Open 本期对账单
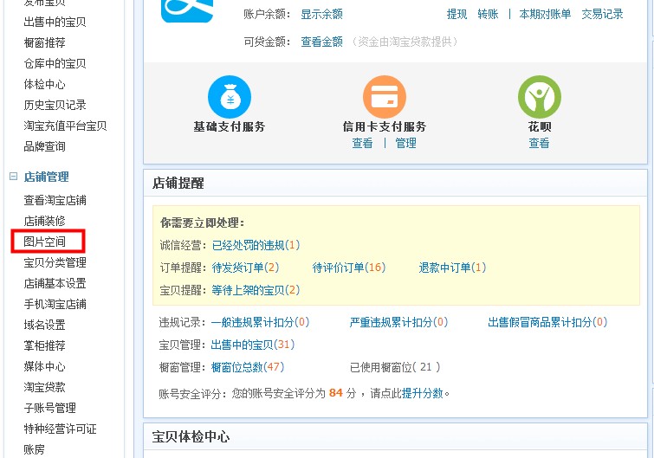Screen dimensions: 654x458 coord(545,14)
